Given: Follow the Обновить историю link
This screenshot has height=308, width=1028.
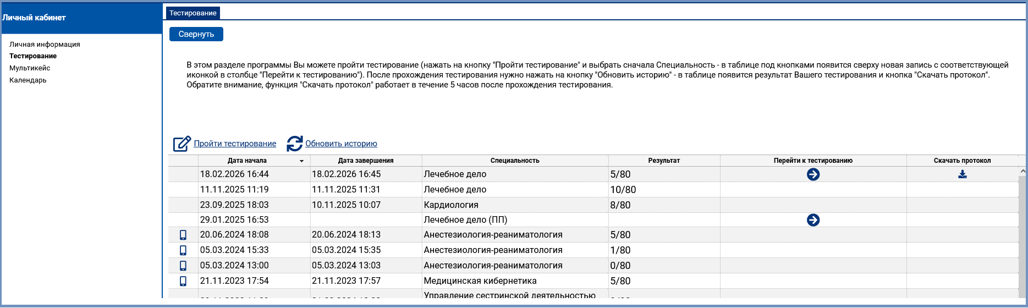Looking at the screenshot, I should (341, 144).
